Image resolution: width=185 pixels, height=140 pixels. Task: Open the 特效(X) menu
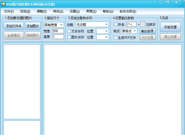point(58,11)
